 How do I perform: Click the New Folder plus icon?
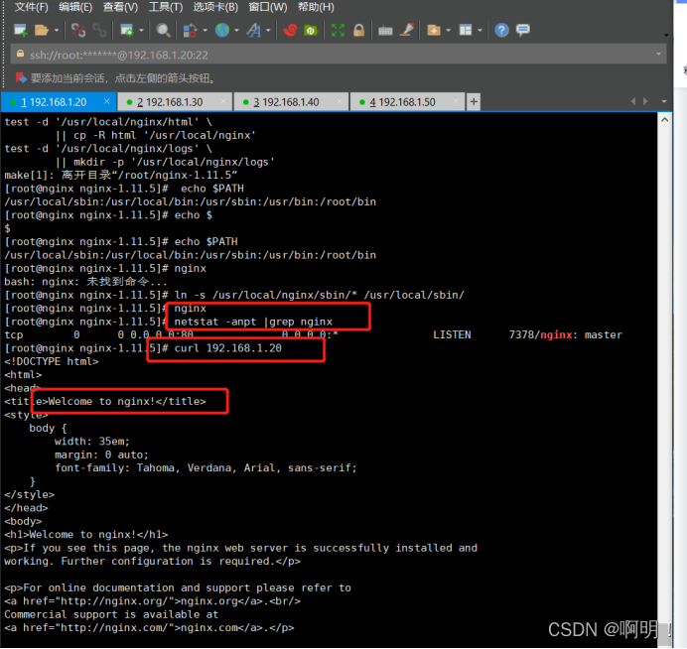(433, 30)
